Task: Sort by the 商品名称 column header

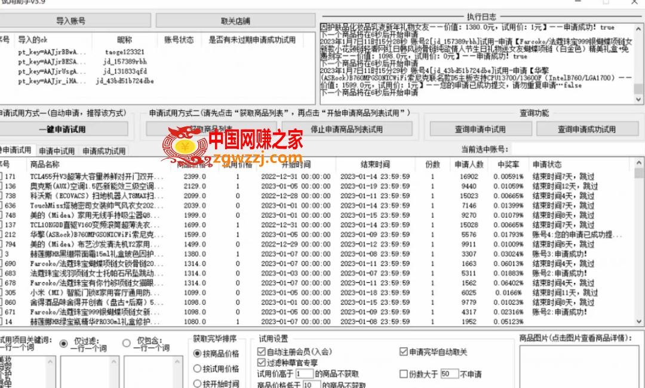Action: (x=45, y=164)
